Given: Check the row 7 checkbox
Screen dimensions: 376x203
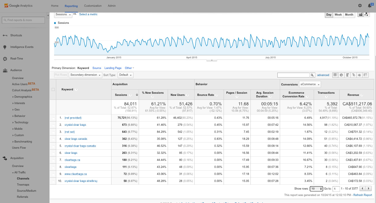Looking at the screenshot, I should click(x=53, y=160).
